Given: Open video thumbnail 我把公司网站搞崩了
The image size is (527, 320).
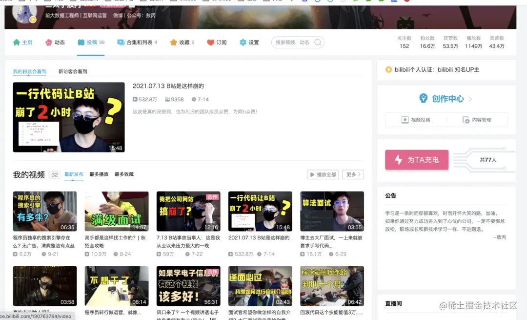Looking at the screenshot, I should [188, 212].
